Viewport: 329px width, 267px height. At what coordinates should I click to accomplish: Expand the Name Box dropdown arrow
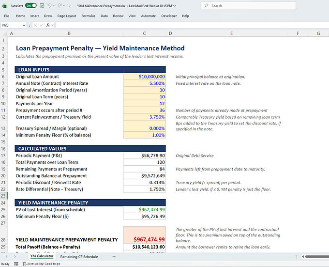[24, 25]
